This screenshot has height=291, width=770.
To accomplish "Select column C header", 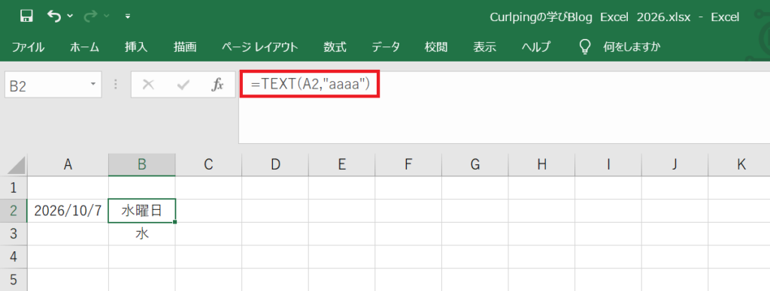I will (x=209, y=164).
